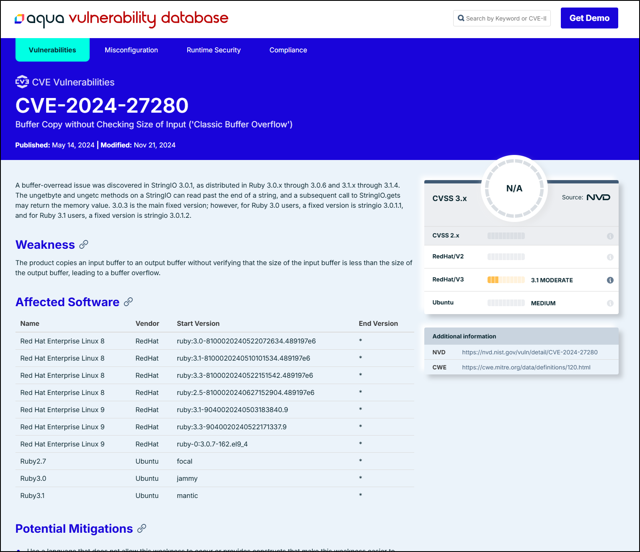Click the Ubuntu row info icon
The image size is (640, 552).
(610, 303)
